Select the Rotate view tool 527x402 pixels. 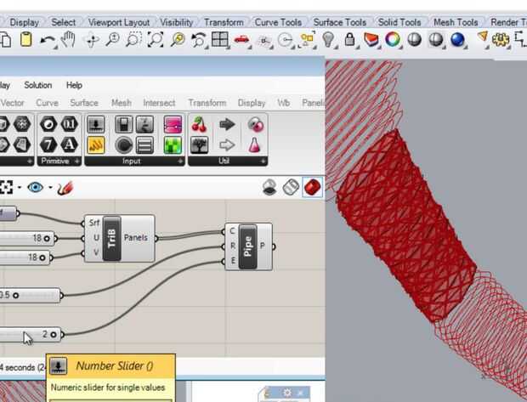tap(92, 40)
